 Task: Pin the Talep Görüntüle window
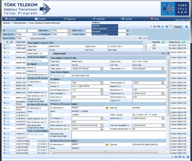(x=140, y=38)
